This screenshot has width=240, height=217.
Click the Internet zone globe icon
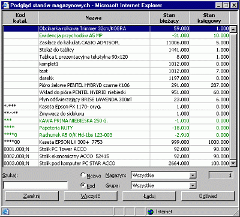[x=151, y=212]
